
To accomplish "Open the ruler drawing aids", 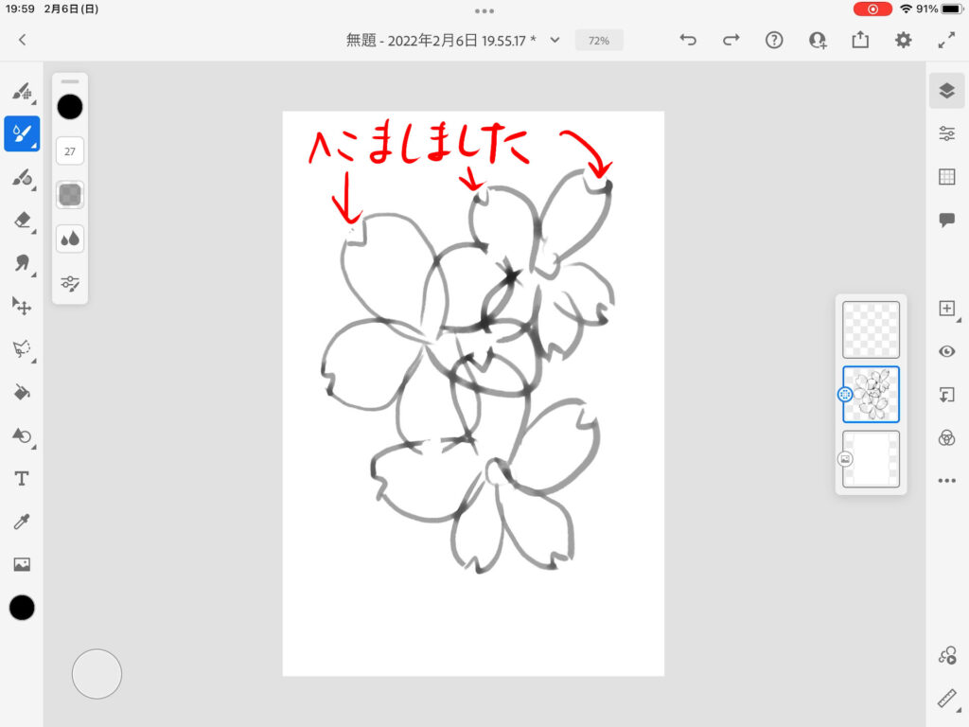I will [946, 699].
